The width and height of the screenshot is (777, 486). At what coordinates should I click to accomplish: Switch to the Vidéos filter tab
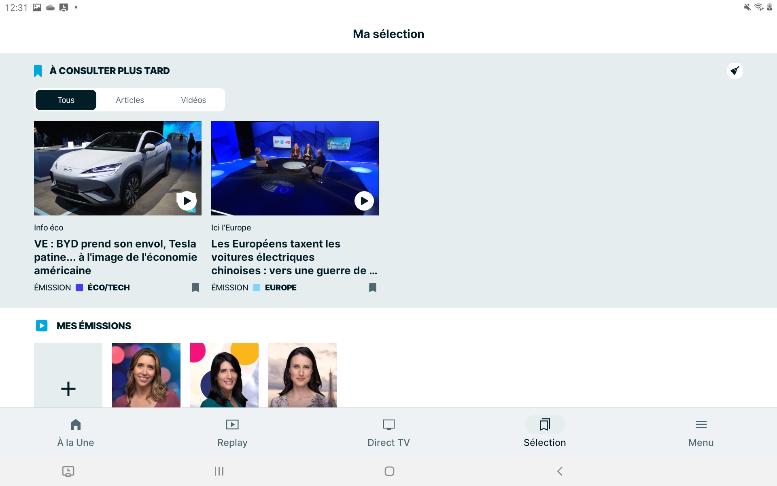[x=193, y=100]
